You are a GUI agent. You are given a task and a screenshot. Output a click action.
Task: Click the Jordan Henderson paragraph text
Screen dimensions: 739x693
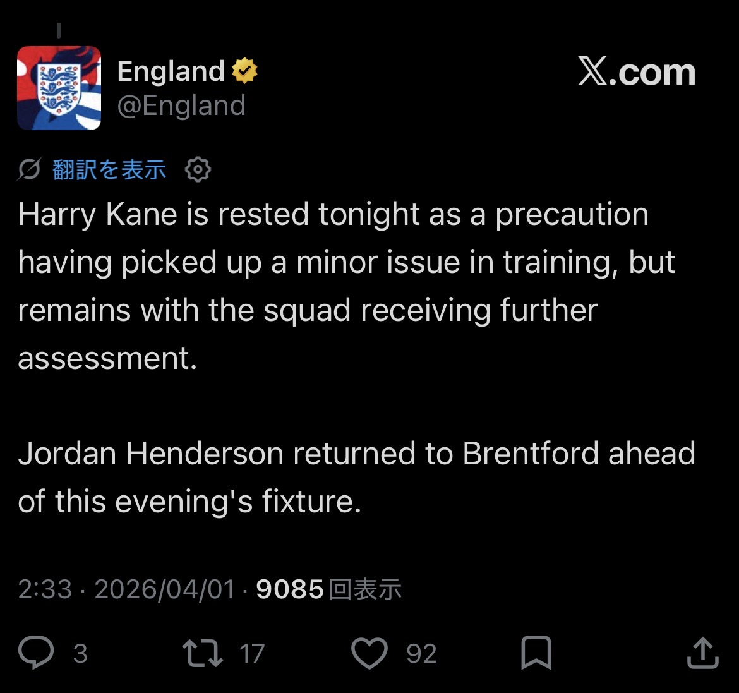(x=356, y=476)
